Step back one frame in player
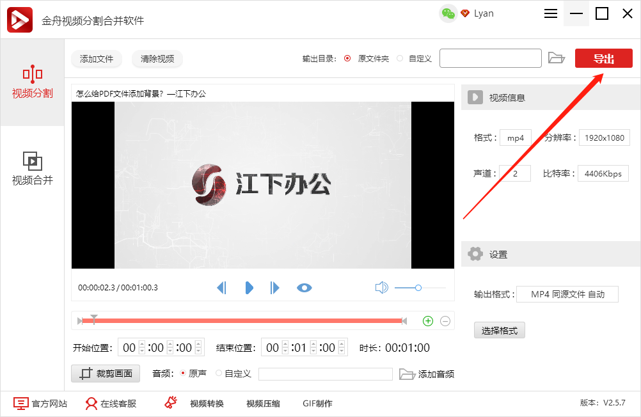Viewport: 641px width, 417px height. point(221,288)
